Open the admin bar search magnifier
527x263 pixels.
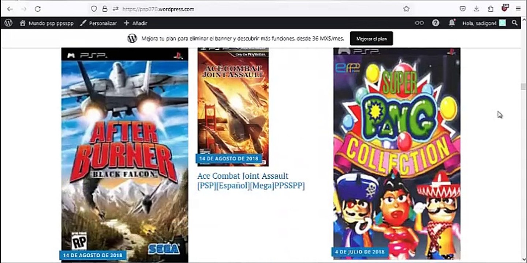pos(515,23)
